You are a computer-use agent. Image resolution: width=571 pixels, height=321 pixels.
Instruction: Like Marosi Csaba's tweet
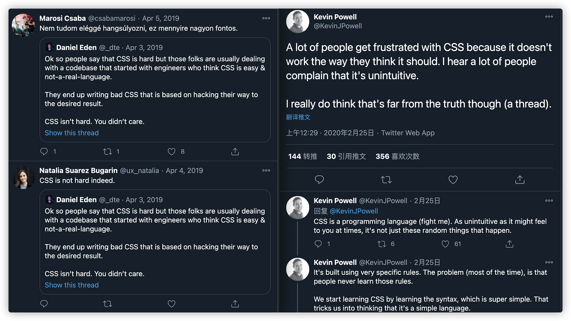[x=172, y=152]
